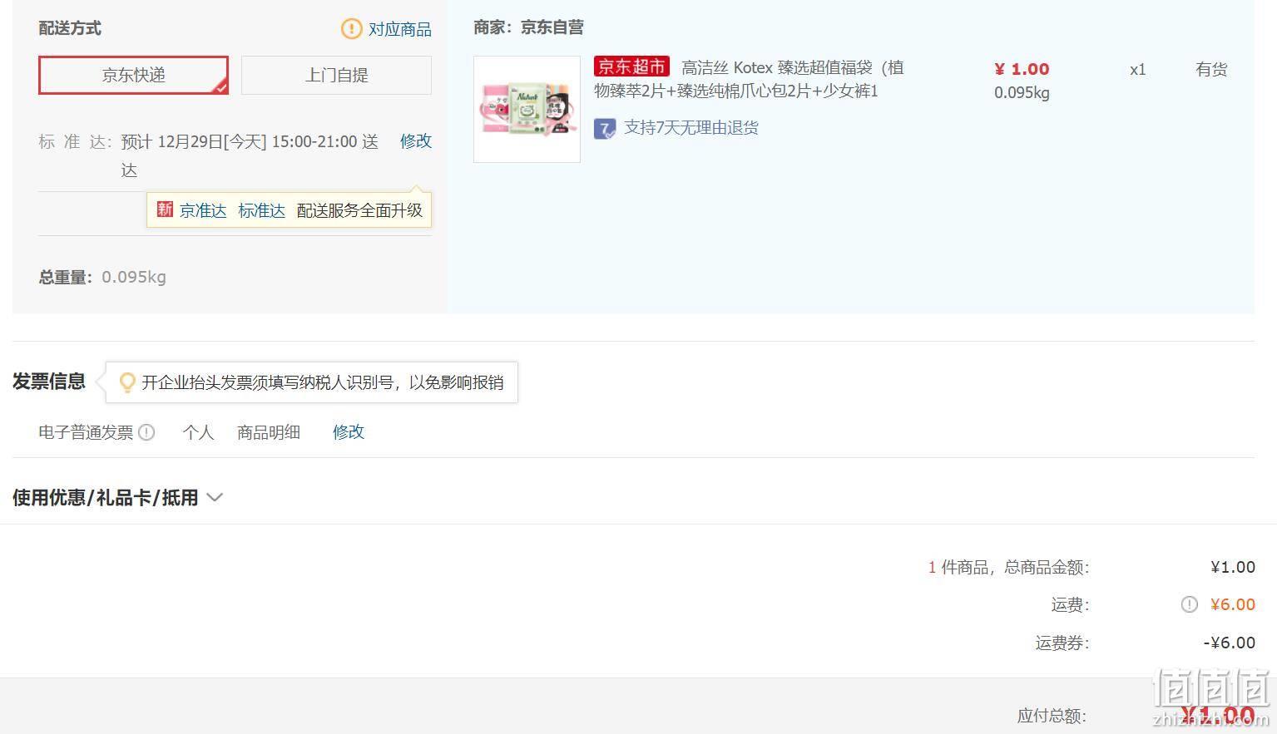
Task: Click the red 新 badge icon
Action: [165, 209]
